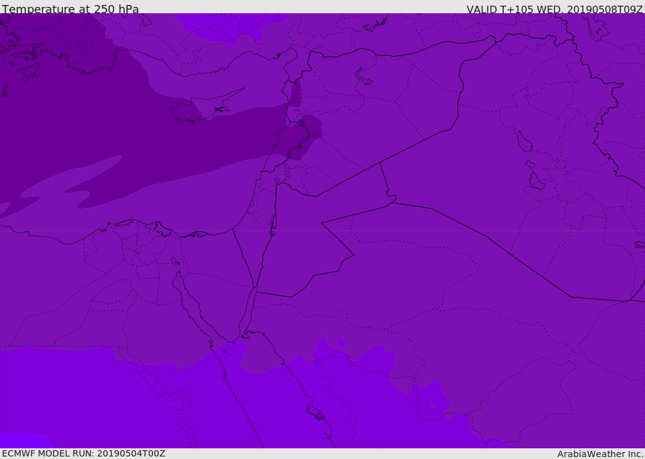Click the Iraqi lake west of Baghdad

click(x=525, y=142)
